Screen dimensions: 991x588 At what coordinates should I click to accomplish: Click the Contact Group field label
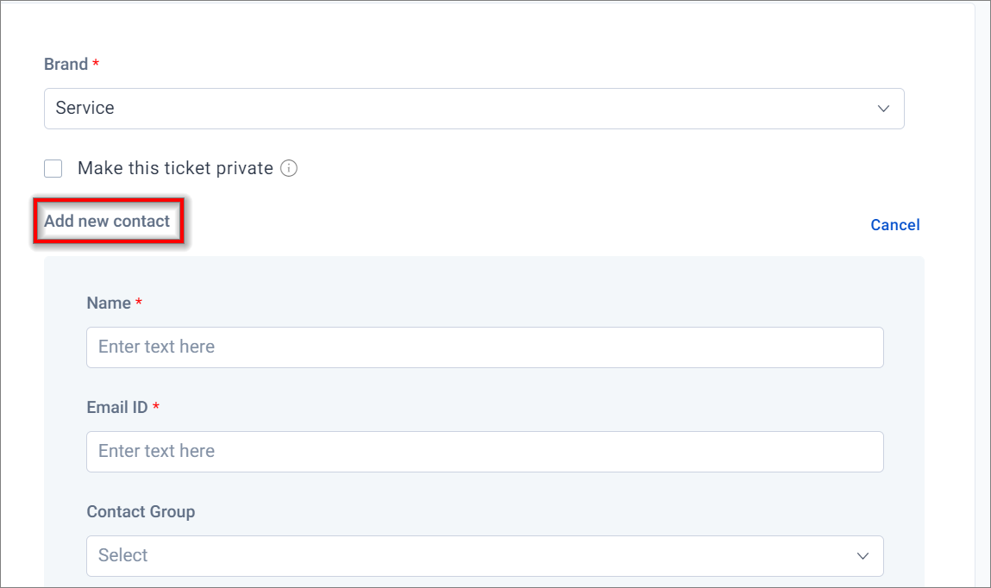141,511
